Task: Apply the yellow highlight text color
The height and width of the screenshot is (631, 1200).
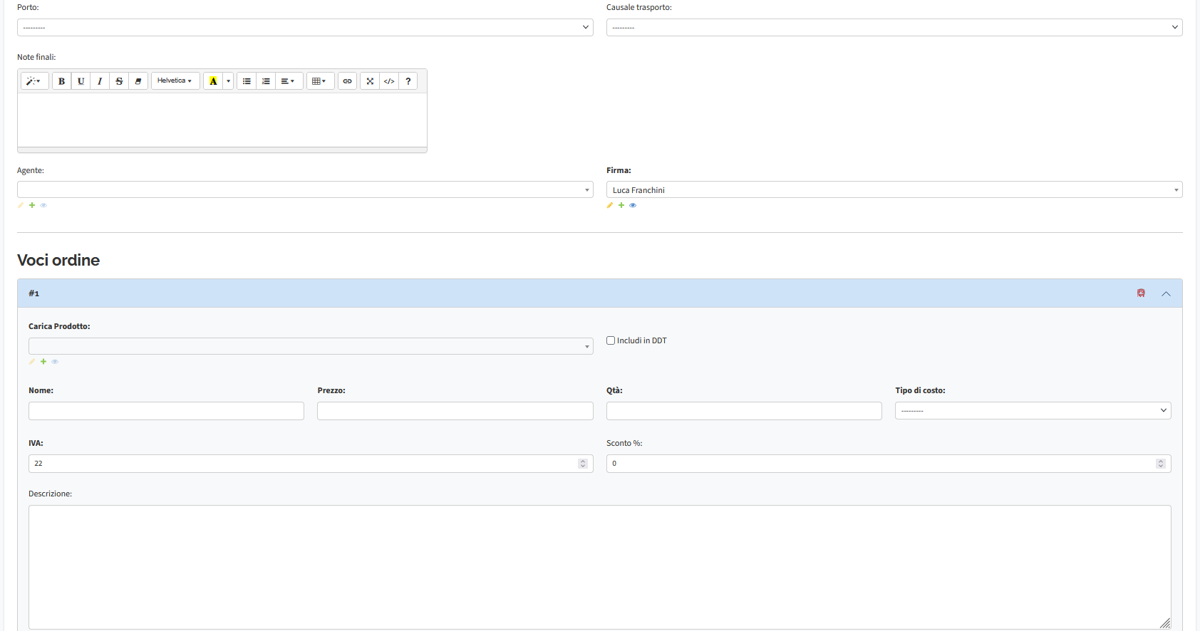Action: point(213,81)
